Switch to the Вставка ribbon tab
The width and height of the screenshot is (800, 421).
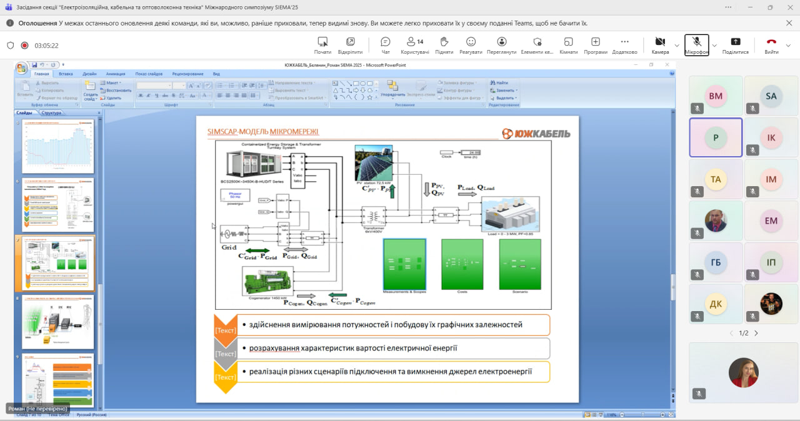(x=66, y=74)
